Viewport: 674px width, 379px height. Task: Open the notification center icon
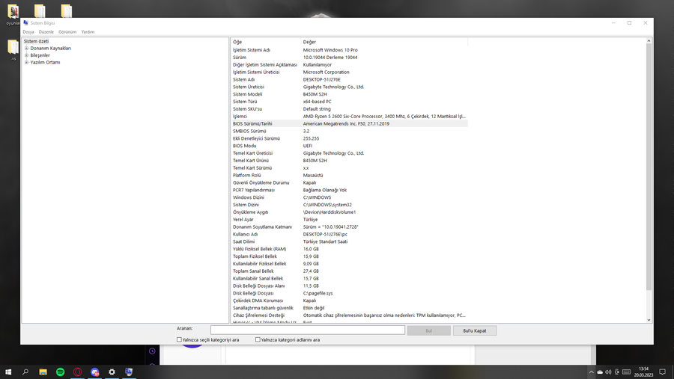[663, 372]
